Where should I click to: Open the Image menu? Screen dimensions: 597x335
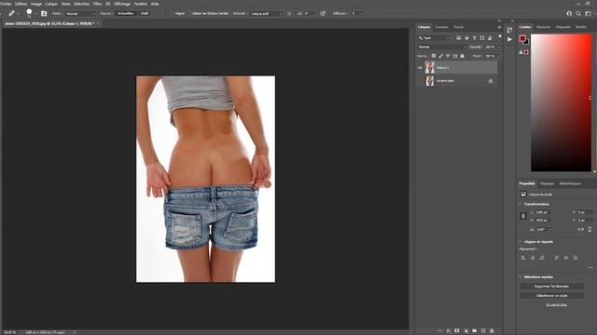[x=36, y=4]
